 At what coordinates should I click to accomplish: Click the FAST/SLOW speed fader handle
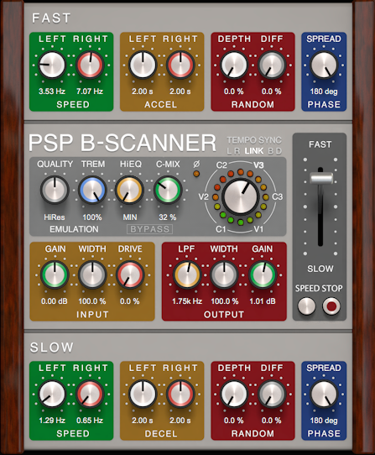click(x=320, y=178)
